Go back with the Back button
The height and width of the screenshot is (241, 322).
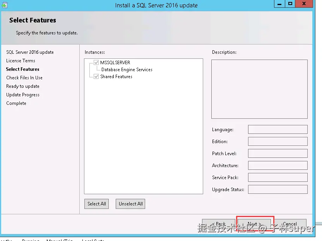click(x=219, y=224)
